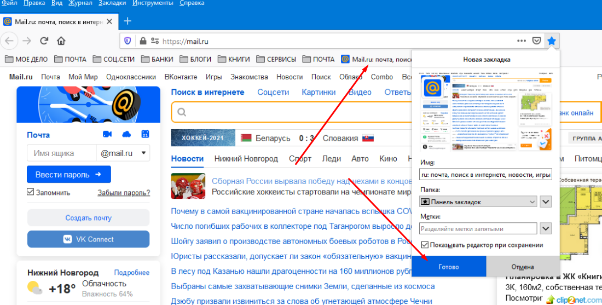
Task: Open the СЕРВИСЫ bookmarks folder
Action: (x=276, y=59)
